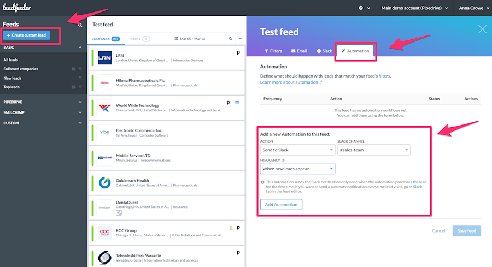The width and height of the screenshot is (492, 267).
Task: Switch to the Slack tab
Action: coord(324,51)
